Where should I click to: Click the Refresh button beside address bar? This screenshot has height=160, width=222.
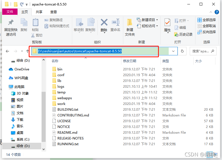pos(182,51)
